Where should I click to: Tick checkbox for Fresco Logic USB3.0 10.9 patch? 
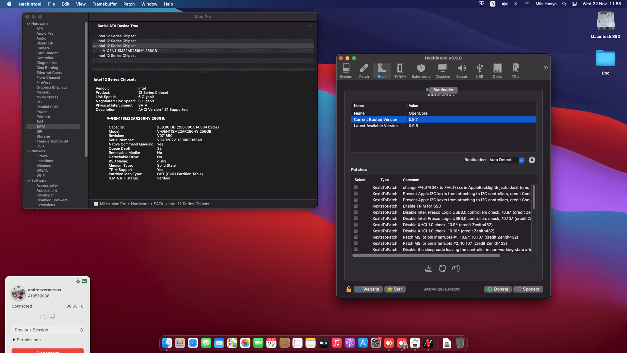[356, 212]
